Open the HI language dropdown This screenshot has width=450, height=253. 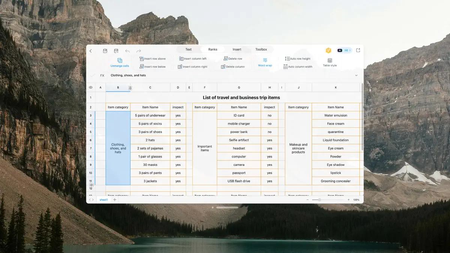[347, 50]
